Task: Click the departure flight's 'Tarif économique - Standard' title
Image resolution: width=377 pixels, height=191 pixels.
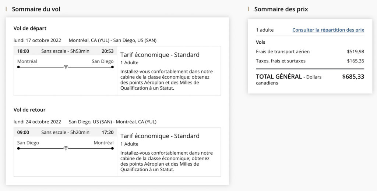Action: point(160,55)
